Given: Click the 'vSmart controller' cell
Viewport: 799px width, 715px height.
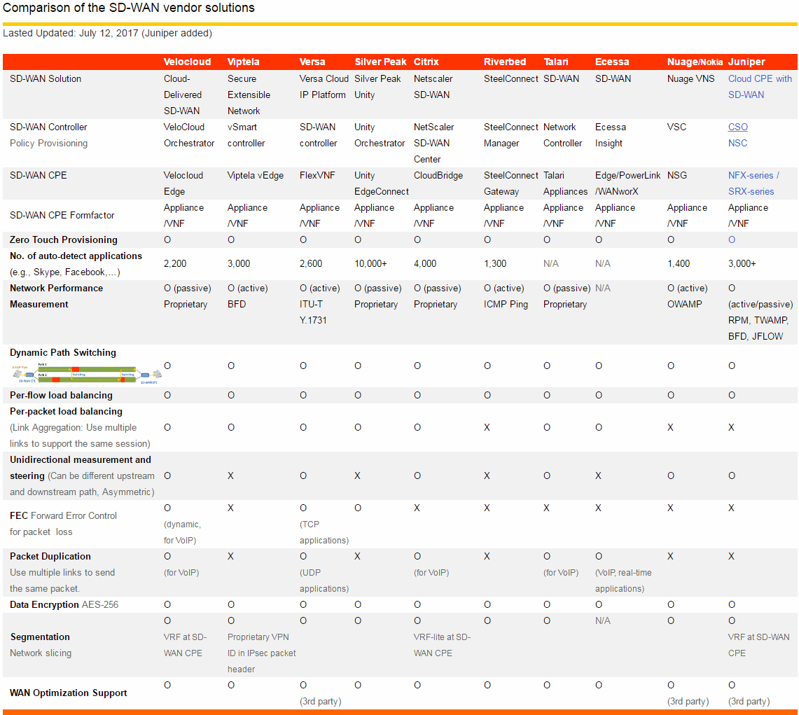Looking at the screenshot, I should coord(246,135).
